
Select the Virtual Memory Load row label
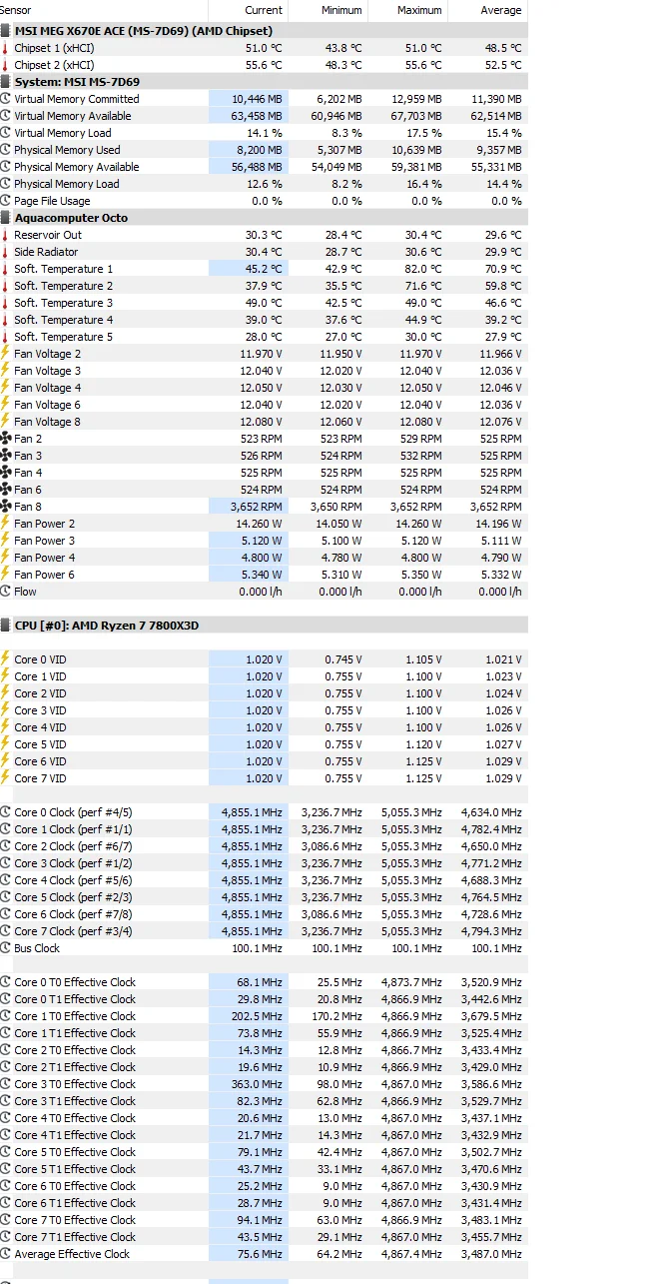(x=63, y=133)
